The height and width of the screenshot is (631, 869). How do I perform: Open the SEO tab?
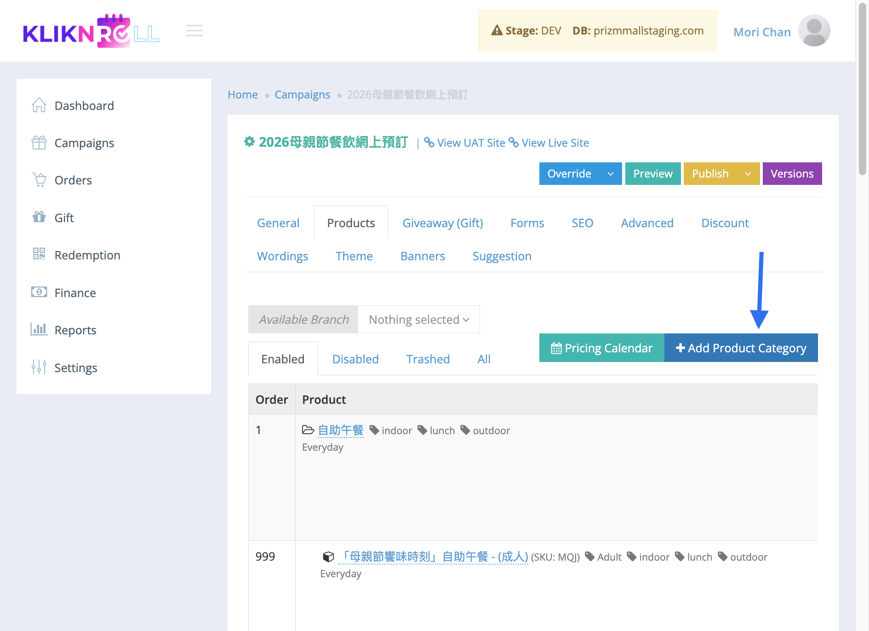pos(583,223)
